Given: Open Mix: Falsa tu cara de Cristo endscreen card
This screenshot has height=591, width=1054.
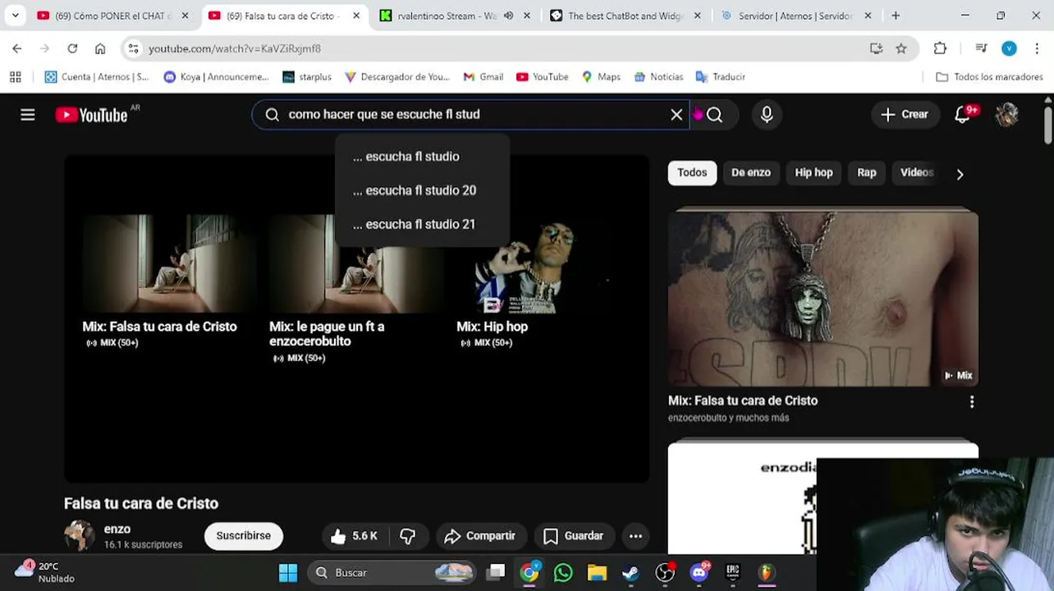Looking at the screenshot, I should point(168,282).
